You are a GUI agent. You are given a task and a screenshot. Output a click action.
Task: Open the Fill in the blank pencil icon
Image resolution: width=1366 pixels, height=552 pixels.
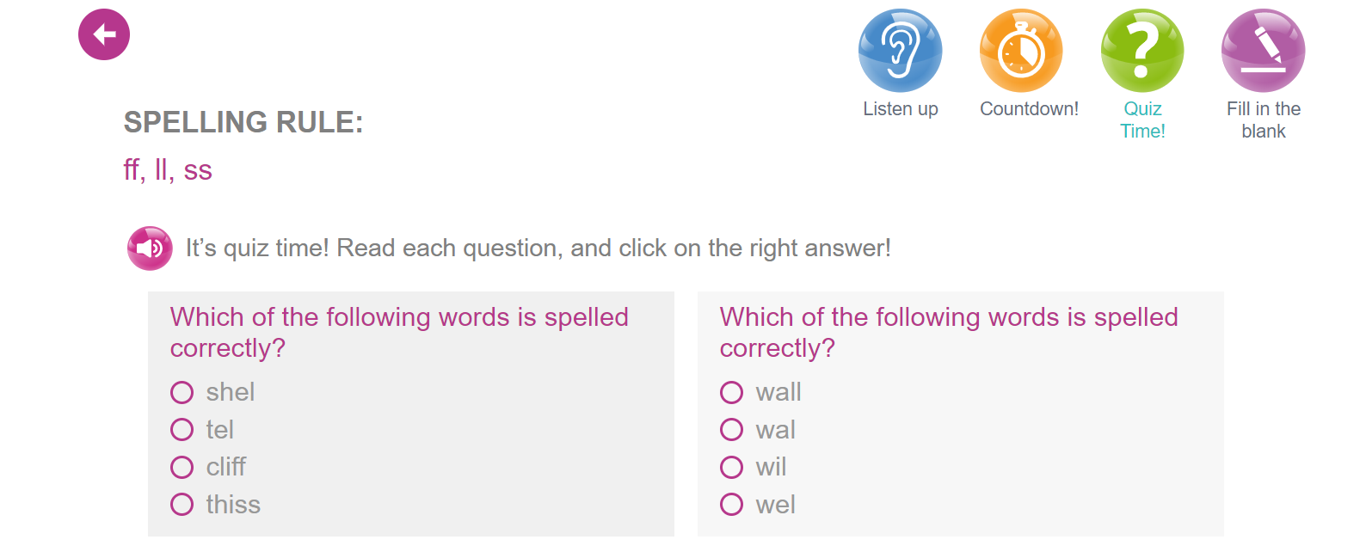1263,51
